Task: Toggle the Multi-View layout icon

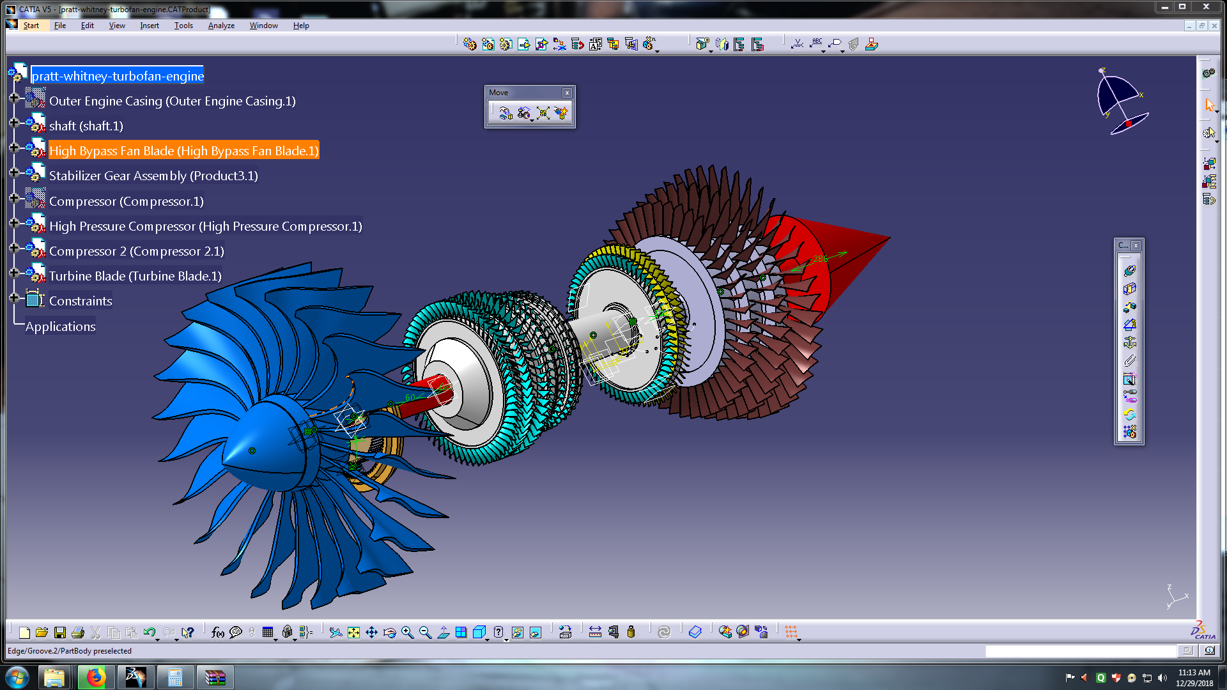Action: [461, 632]
